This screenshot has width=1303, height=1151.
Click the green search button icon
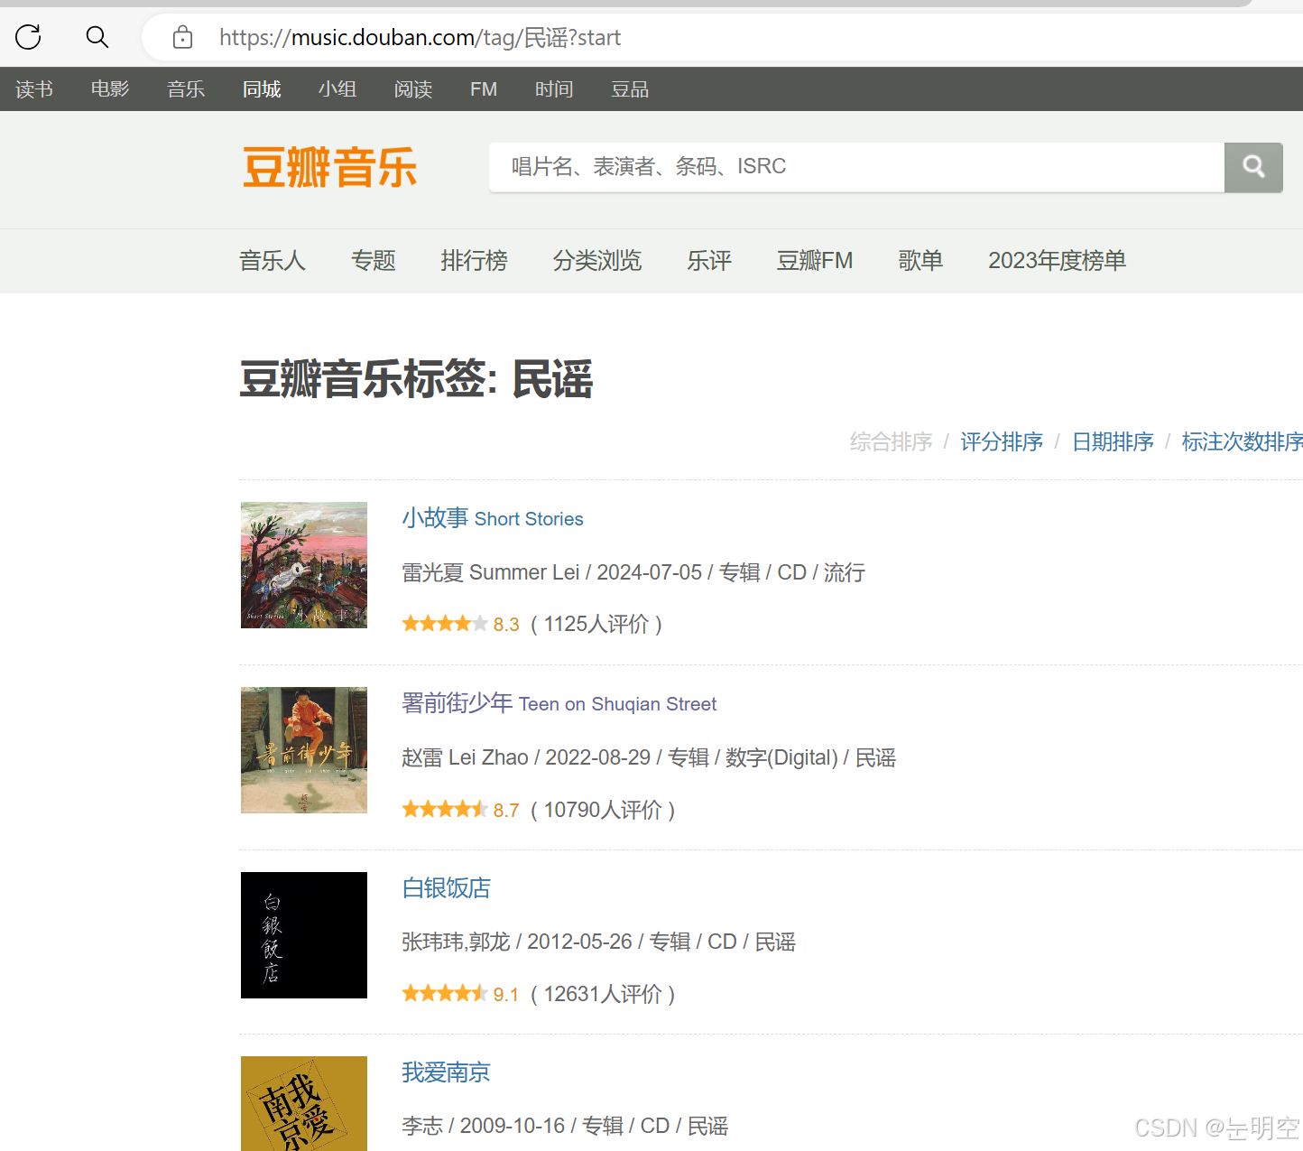pos(1253,167)
